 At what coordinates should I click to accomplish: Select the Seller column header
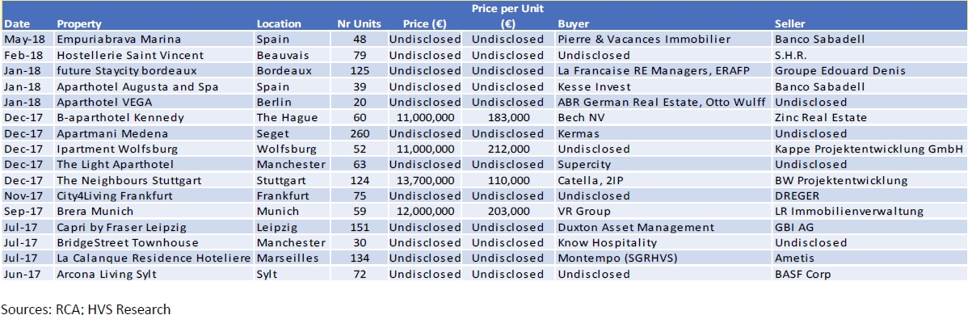point(789,24)
